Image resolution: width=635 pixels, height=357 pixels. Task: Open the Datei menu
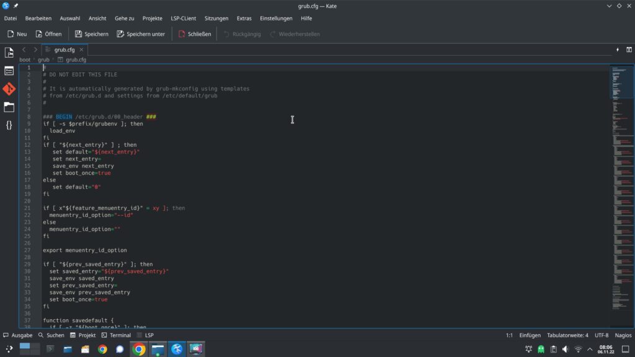pos(11,18)
